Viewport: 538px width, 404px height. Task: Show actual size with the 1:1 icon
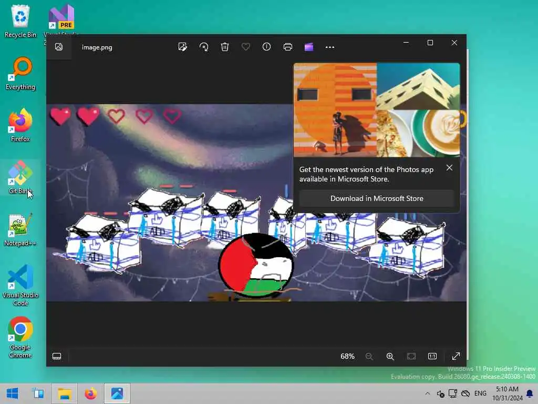tap(432, 356)
